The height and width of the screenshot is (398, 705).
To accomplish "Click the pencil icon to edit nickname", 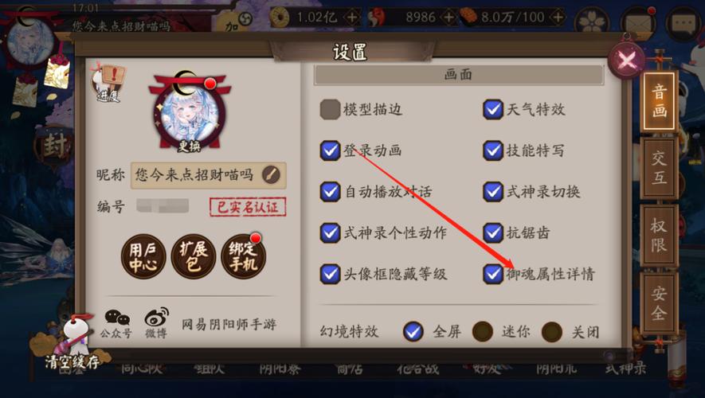I will pyautogui.click(x=271, y=175).
